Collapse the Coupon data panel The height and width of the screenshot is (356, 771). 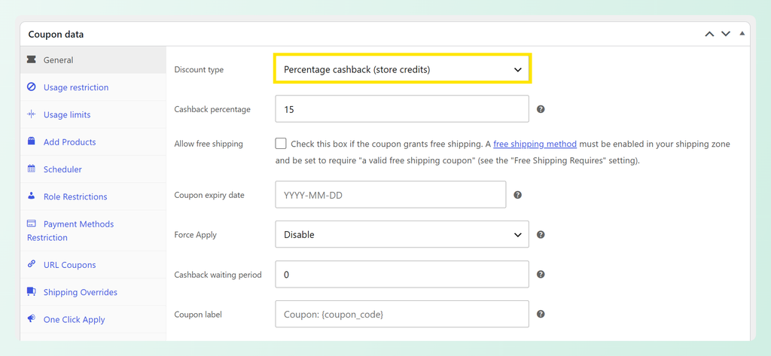tap(742, 33)
